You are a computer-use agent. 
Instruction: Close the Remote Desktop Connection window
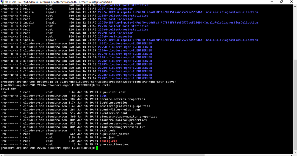point(292,2)
